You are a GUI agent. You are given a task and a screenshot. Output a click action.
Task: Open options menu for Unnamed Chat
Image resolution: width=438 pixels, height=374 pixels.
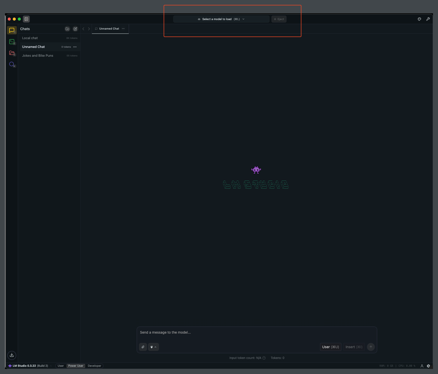(x=75, y=47)
